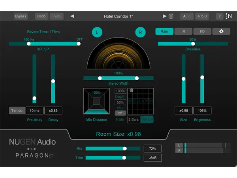Open the Hotel Corridor 1 preset name
The height and width of the screenshot is (178, 237).
click(x=118, y=16)
